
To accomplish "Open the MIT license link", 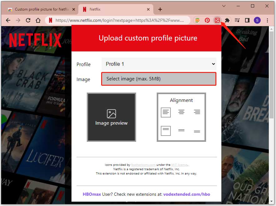I will pyautogui.click(x=179, y=165).
